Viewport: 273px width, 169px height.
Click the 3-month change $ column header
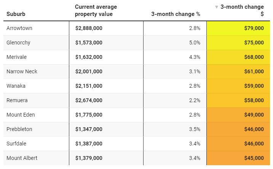(x=242, y=10)
